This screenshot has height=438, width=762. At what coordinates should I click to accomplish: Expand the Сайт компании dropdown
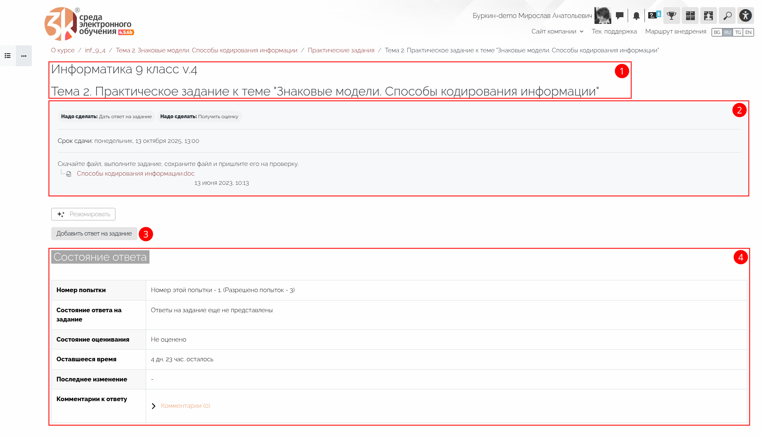[557, 31]
